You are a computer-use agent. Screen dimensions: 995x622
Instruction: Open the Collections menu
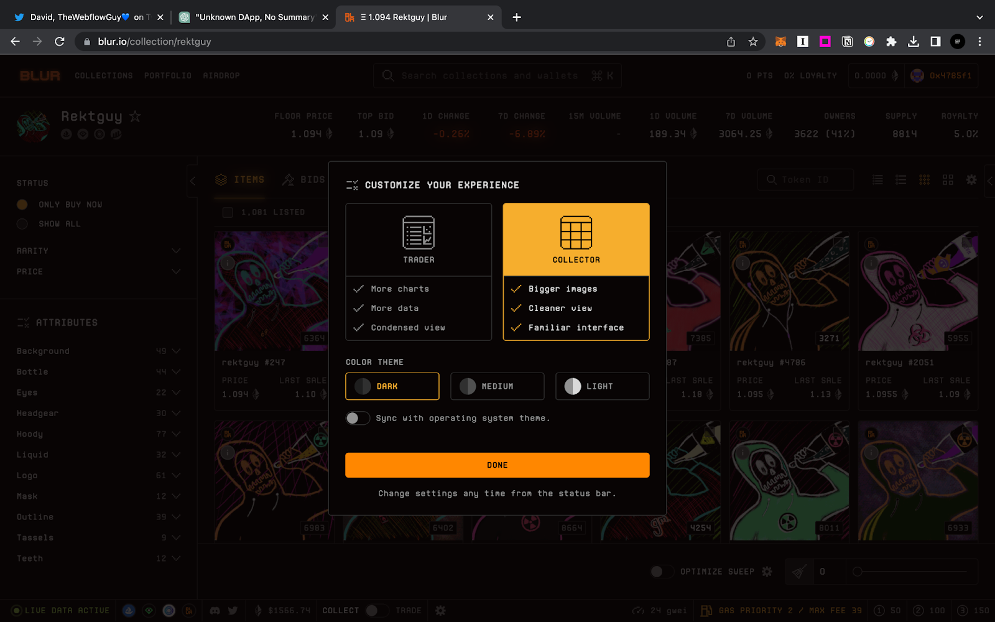(104, 76)
